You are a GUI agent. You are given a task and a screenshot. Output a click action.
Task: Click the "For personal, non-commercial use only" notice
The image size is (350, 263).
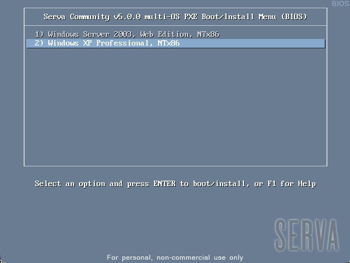point(175,258)
